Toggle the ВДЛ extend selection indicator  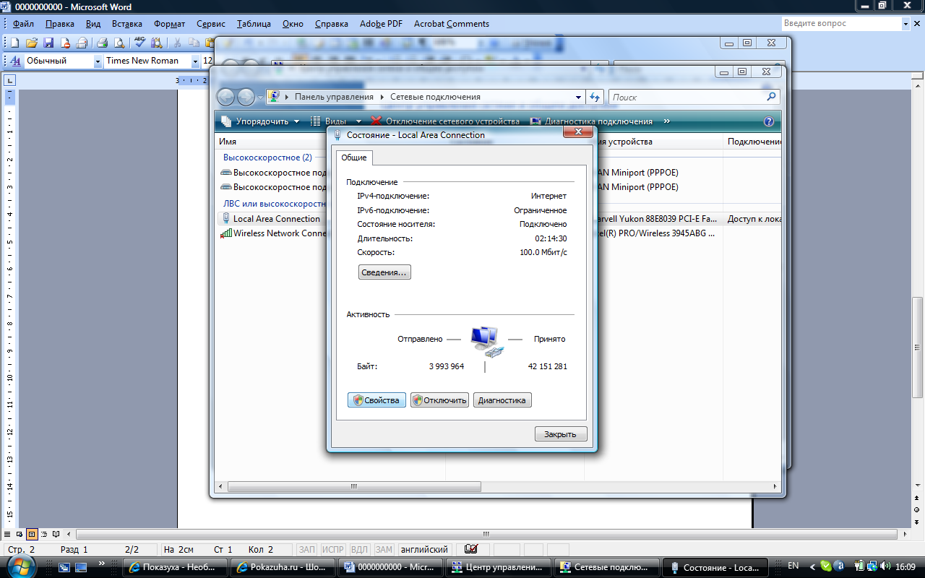tap(360, 550)
